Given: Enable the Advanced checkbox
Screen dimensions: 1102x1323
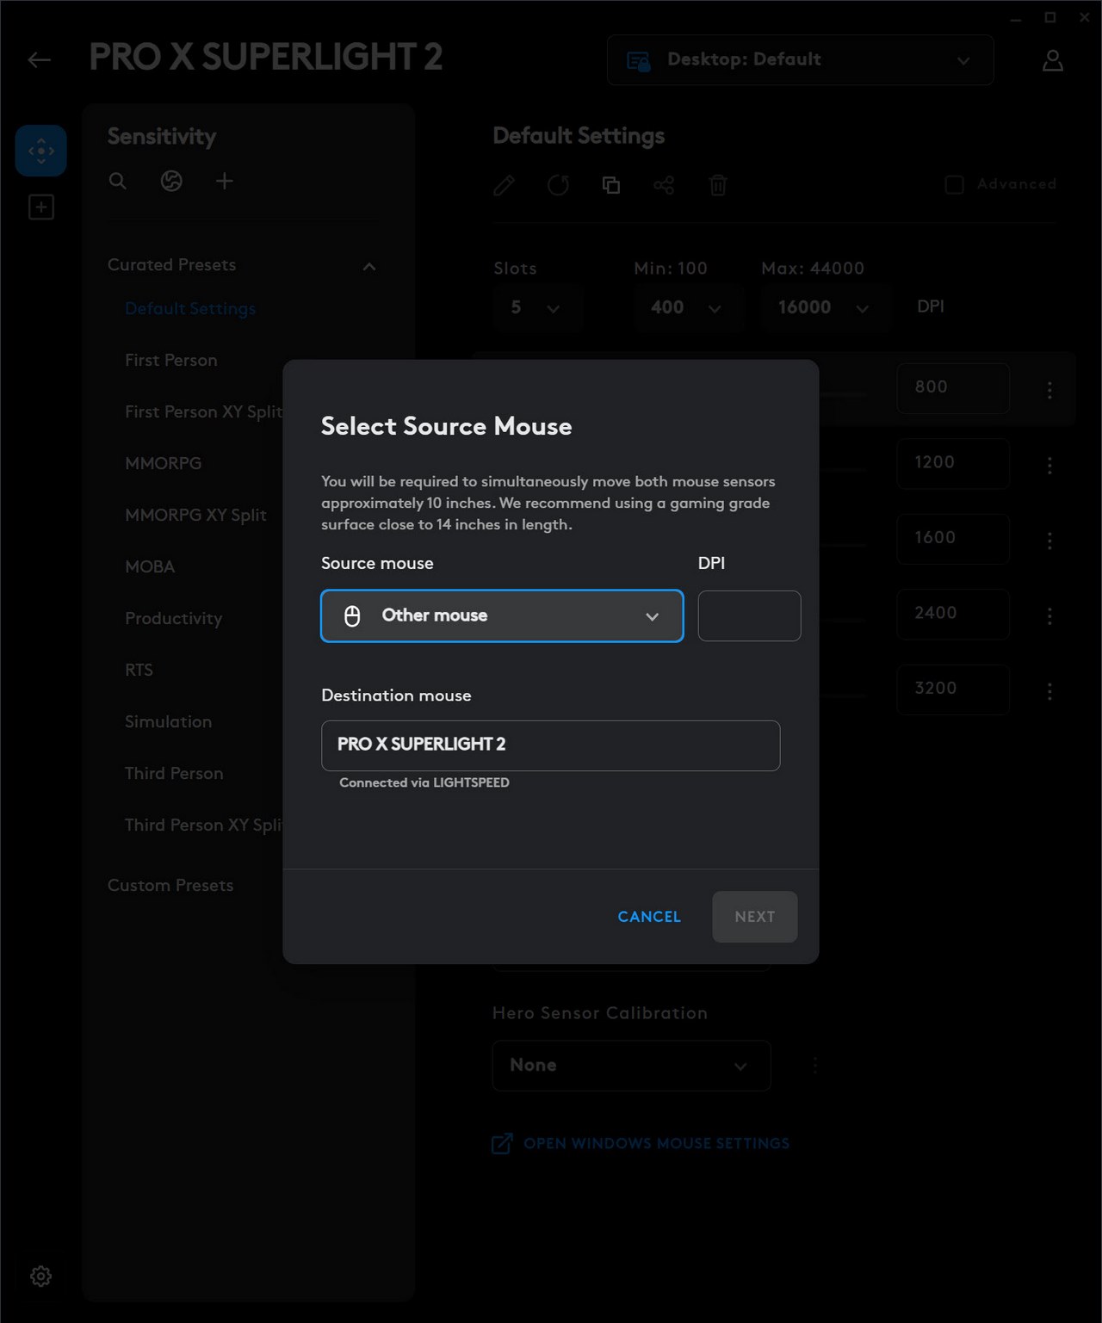Looking at the screenshot, I should point(954,184).
